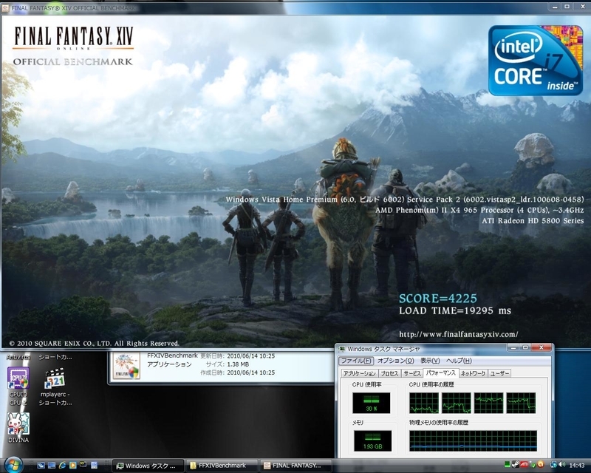Viewport: 591px width, 473px height.
Task: Click the AMD Phenom II X4 965 text
Action: [x=479, y=210]
